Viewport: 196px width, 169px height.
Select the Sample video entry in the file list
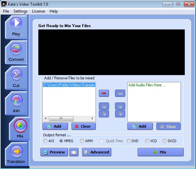[69, 85]
